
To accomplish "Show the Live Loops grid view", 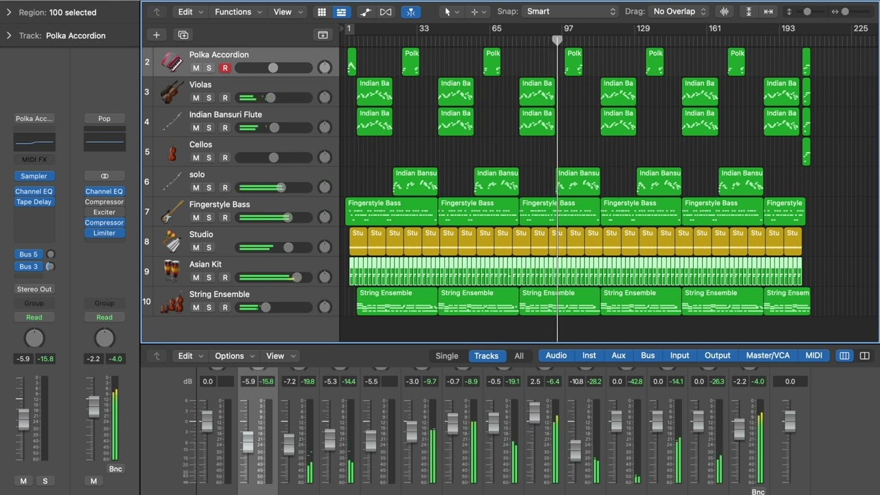I will (x=322, y=12).
